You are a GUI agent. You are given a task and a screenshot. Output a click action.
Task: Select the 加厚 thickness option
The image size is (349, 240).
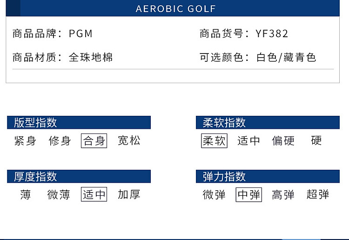tap(129, 194)
